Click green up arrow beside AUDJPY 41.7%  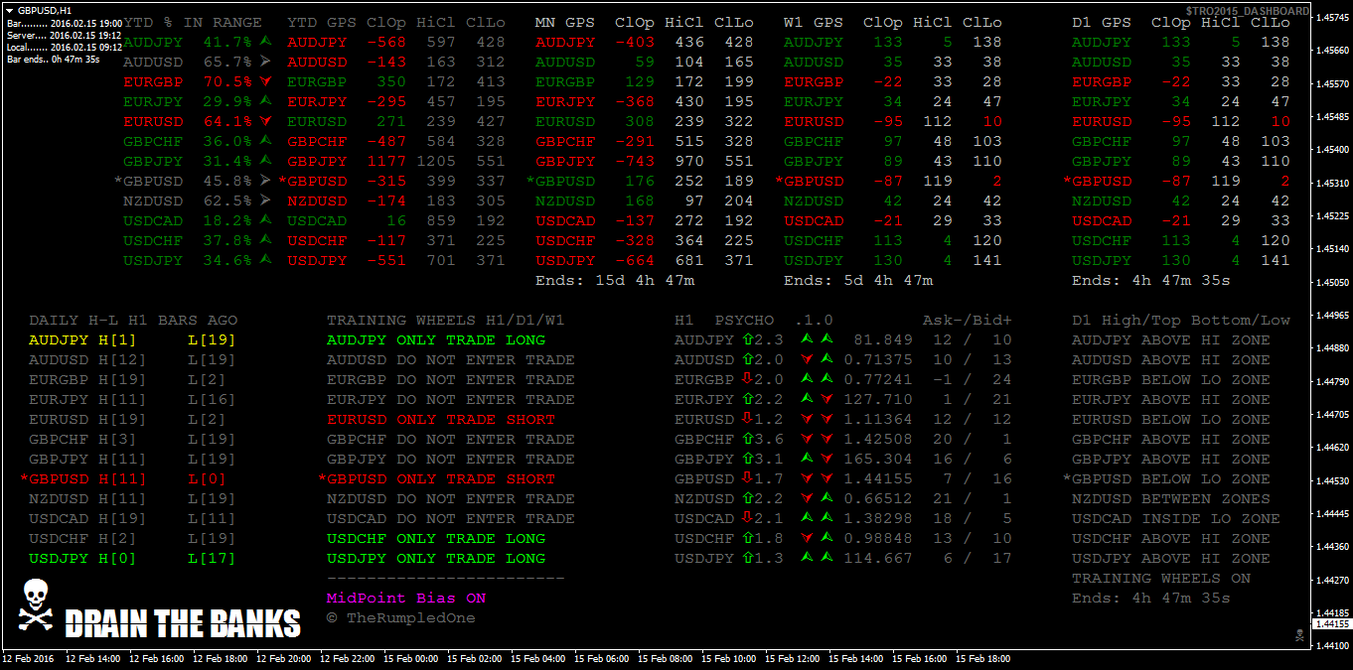[x=265, y=43]
